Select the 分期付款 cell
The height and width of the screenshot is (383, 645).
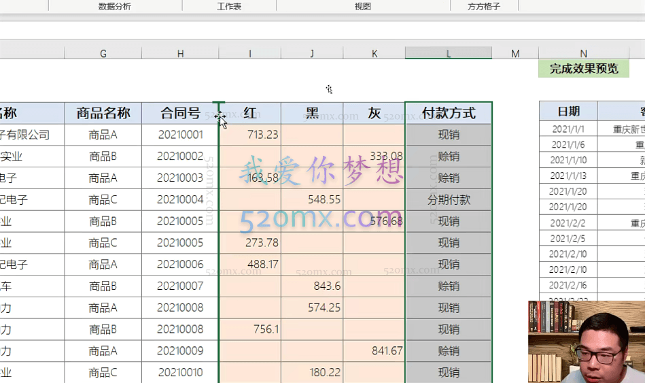click(x=448, y=200)
